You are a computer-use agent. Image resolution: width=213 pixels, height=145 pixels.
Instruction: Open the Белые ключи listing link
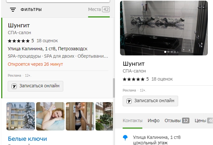(27, 139)
